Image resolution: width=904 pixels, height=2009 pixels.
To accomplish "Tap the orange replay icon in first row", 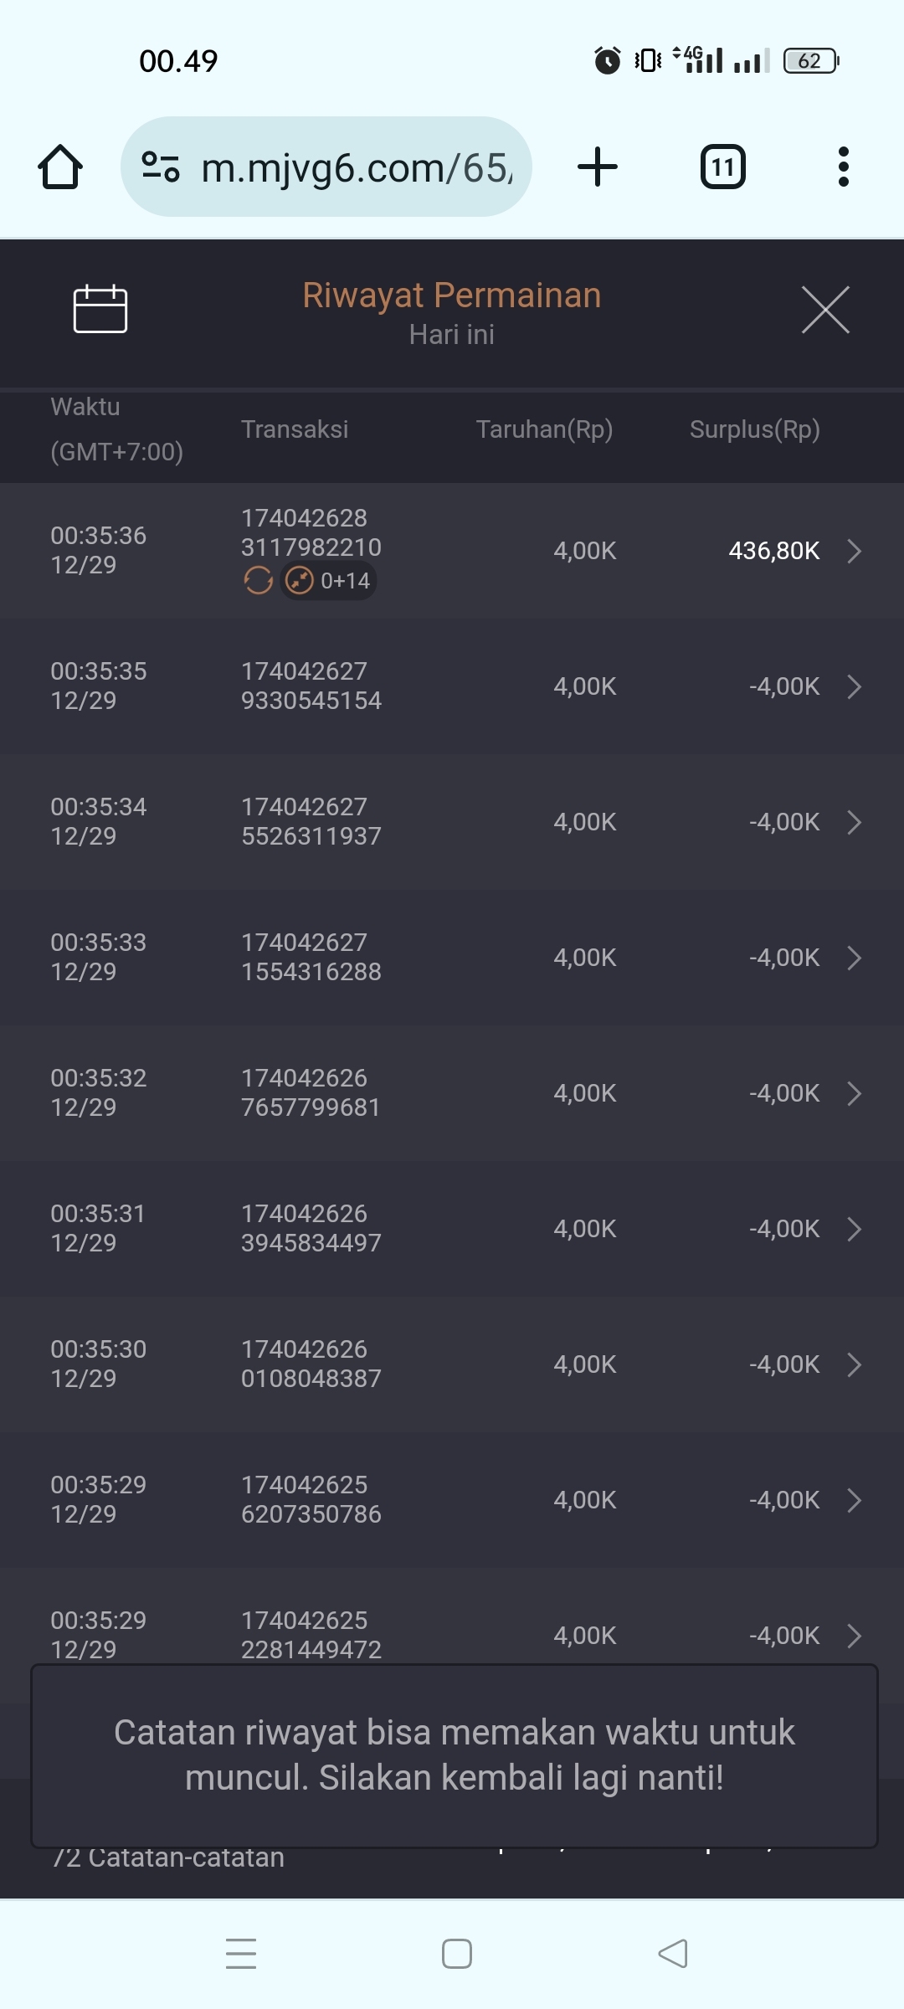I will [x=258, y=580].
